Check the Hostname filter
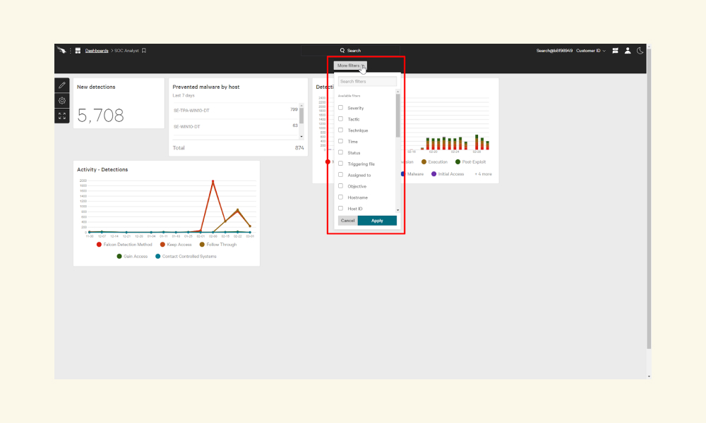Screen dimensions: 706x423 [x=341, y=197]
